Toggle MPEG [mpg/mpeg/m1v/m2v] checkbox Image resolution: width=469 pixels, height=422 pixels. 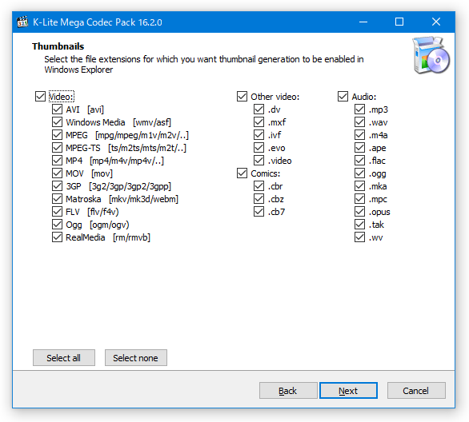click(57, 135)
